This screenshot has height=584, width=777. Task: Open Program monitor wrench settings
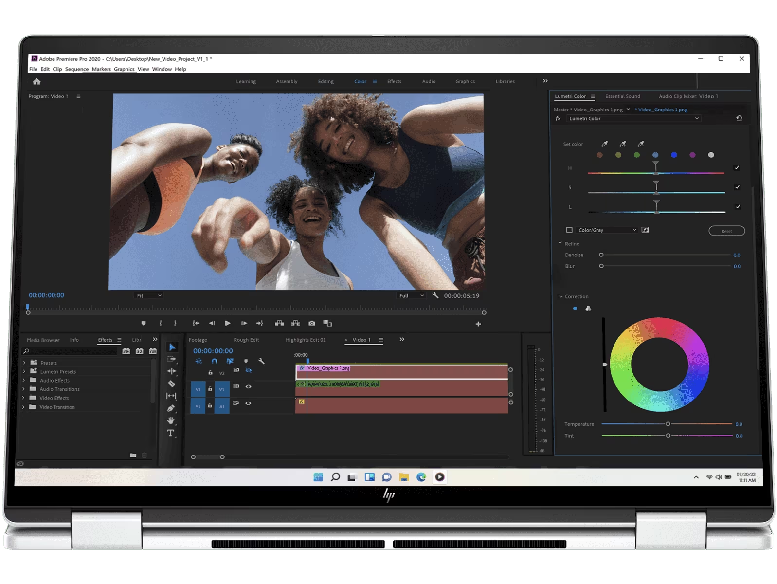pyautogui.click(x=435, y=295)
